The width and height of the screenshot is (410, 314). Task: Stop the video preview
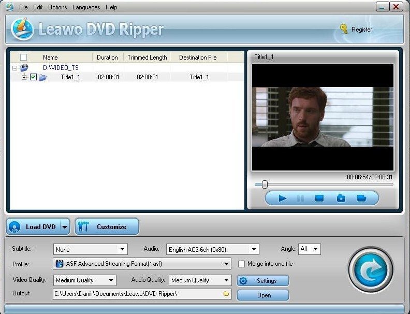319,198
